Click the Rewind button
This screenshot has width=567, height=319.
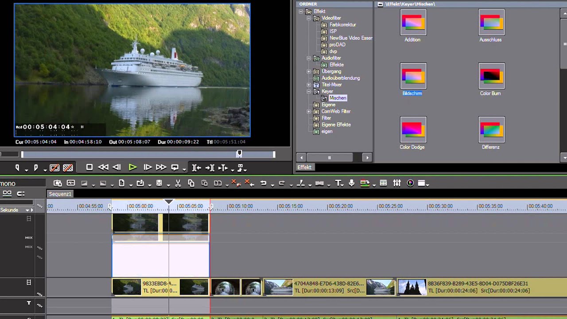pos(103,167)
